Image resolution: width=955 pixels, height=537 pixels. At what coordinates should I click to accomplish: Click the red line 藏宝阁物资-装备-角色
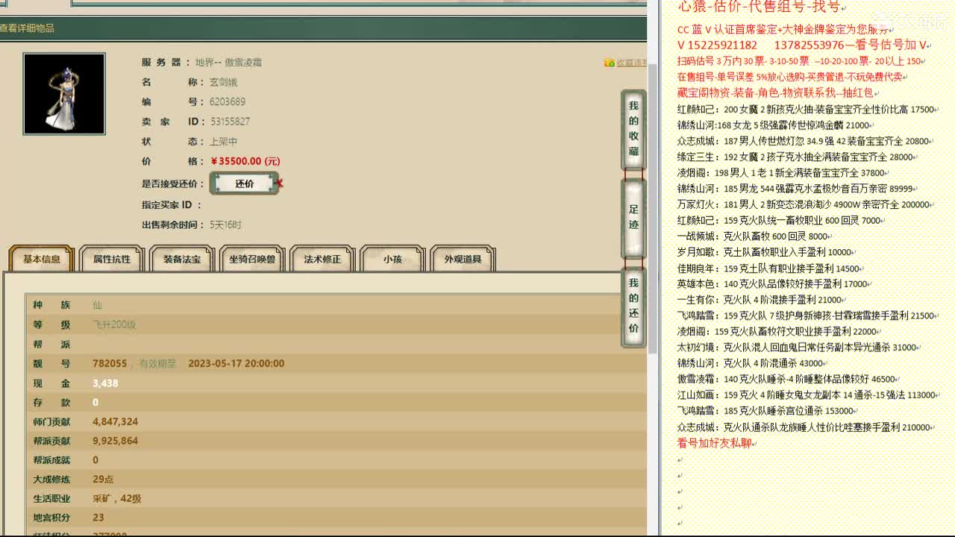(x=775, y=92)
